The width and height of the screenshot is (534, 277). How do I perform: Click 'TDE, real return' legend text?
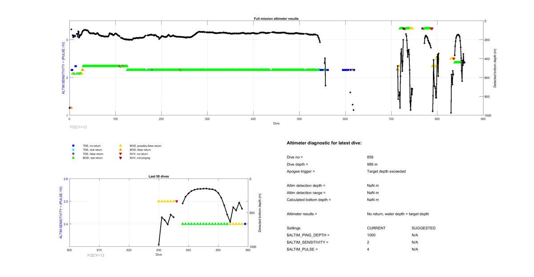[93, 150]
